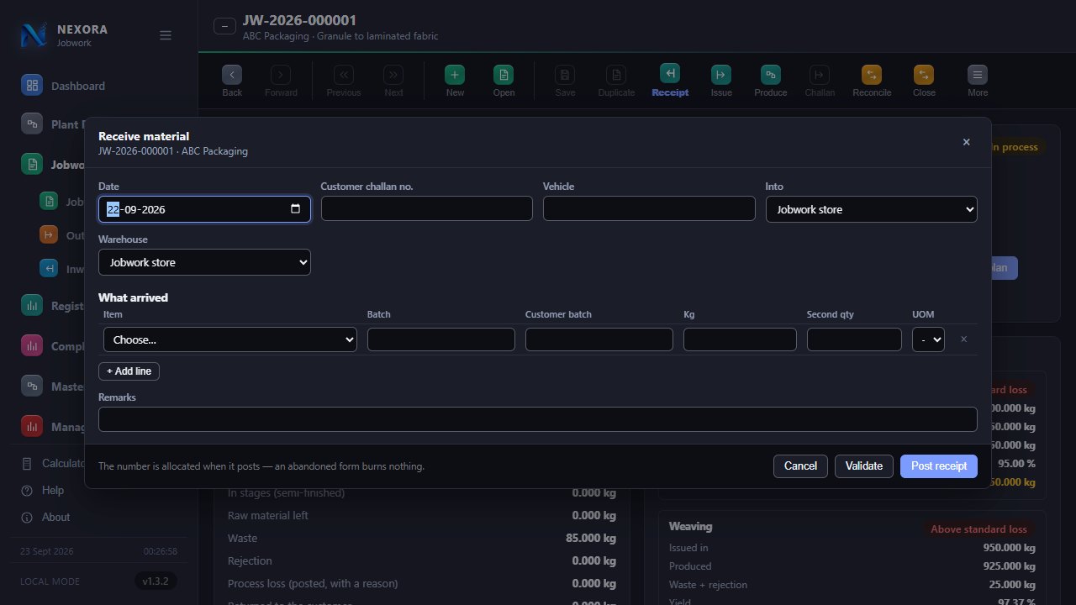The width and height of the screenshot is (1076, 605).
Task: Open Help in the sidebar
Action: click(x=52, y=491)
